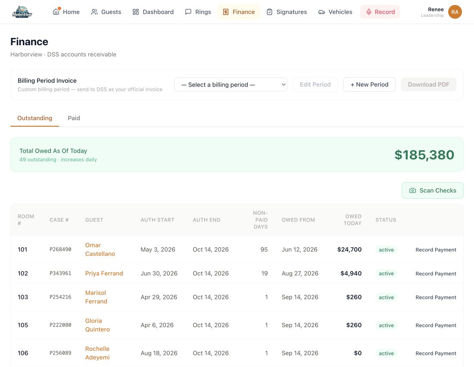Screen dimensions: 474x367
Task: Click the May 3, 2026 auth start date
Action: pos(158,249)
